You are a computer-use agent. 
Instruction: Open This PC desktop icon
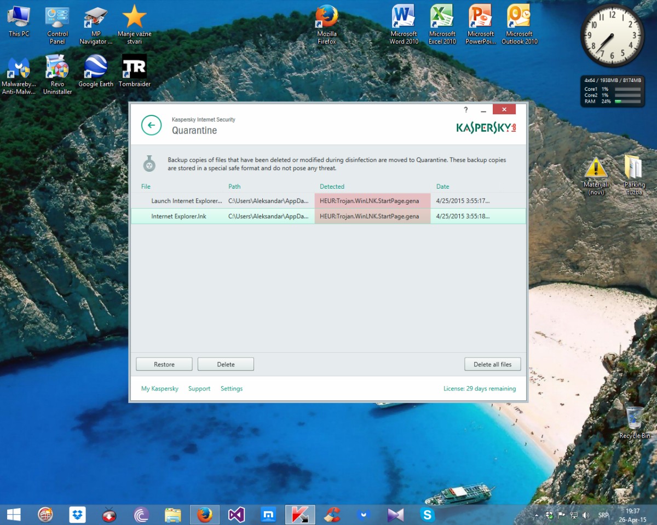[19, 22]
